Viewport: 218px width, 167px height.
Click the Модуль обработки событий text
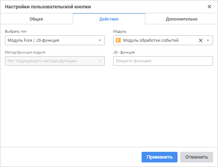(x=151, y=40)
